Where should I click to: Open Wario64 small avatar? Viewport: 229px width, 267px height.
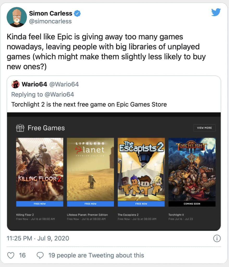(x=15, y=84)
